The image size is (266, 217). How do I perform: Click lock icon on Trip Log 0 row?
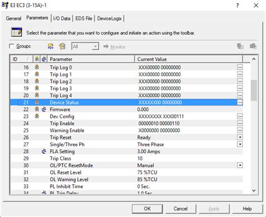[x=37, y=67]
